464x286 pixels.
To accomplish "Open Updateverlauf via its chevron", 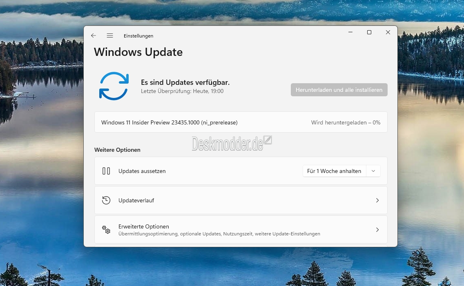I will tap(377, 200).
